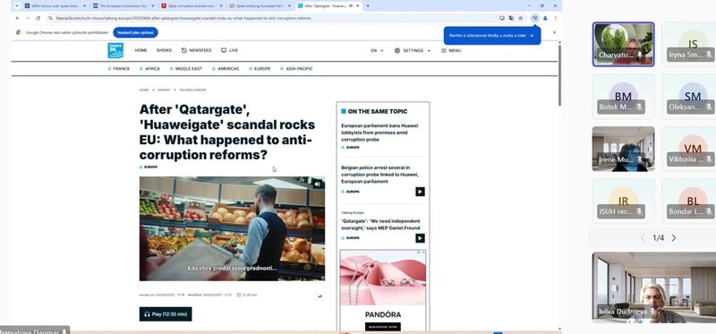The image size is (716, 334).
Task: Close the blue subtitles tooltip popup
Action: coord(532,35)
